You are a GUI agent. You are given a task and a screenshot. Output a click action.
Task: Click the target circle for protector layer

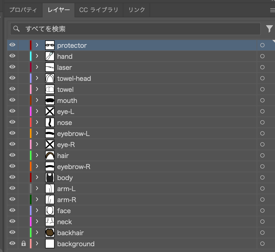[262, 45]
